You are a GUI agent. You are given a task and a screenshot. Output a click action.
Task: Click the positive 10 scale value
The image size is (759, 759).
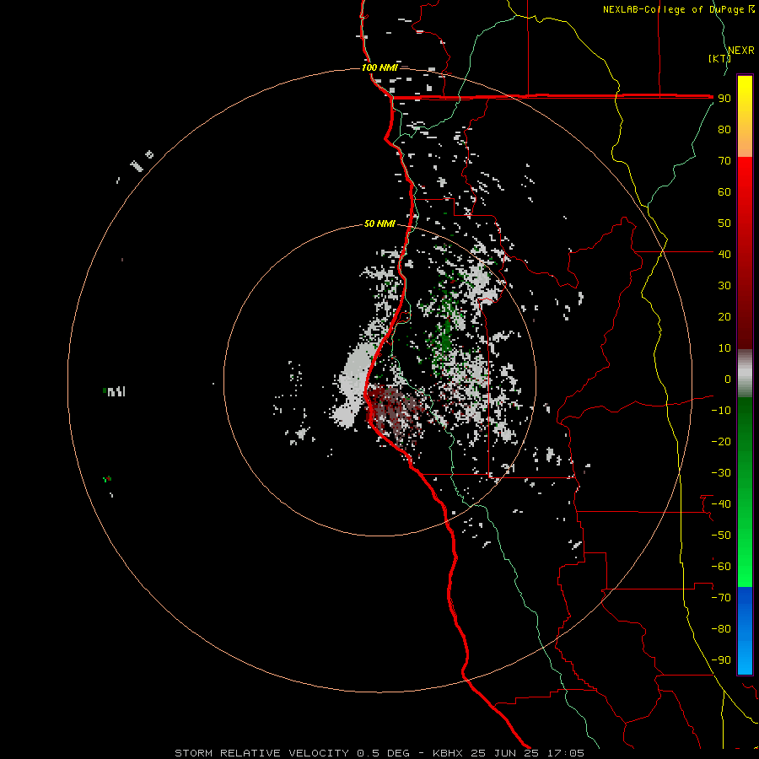724,348
